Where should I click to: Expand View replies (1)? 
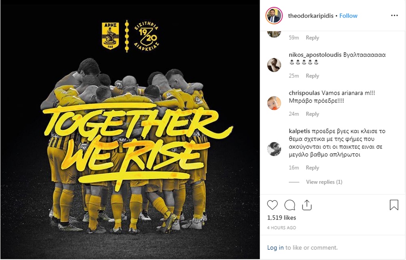[x=324, y=182]
